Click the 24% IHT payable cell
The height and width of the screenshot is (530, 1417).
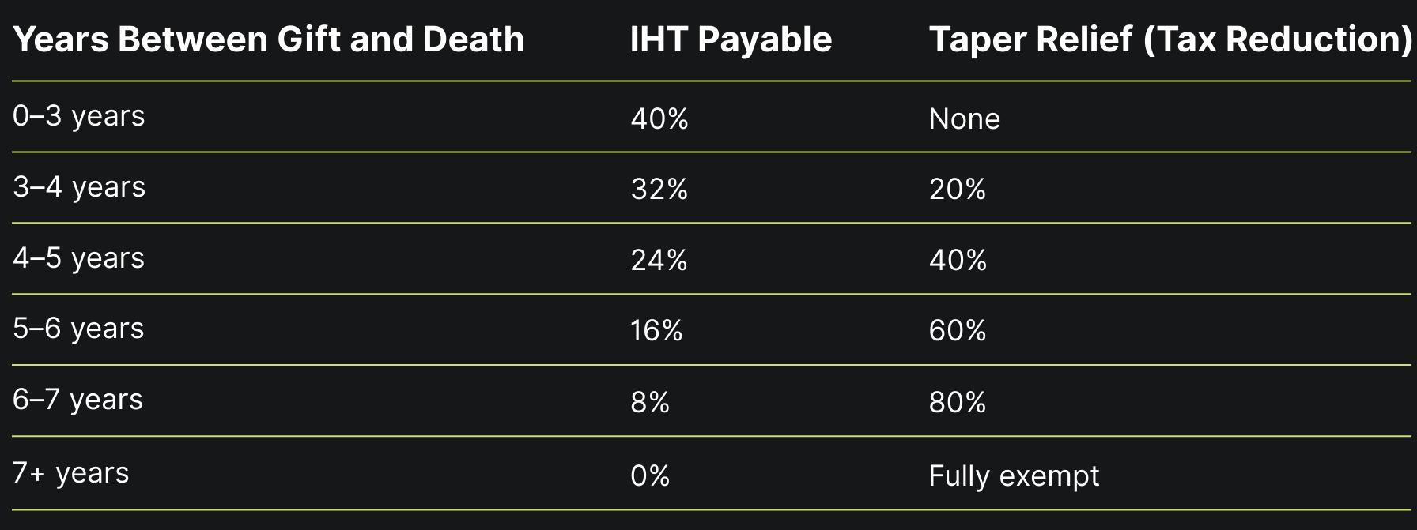coord(659,261)
